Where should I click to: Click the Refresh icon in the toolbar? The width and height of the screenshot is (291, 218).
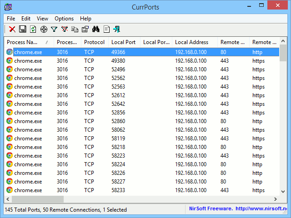pos(33,29)
